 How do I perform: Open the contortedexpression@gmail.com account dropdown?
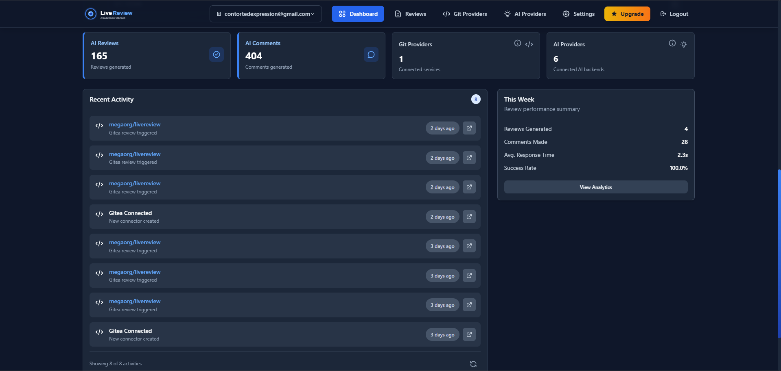[x=265, y=13]
